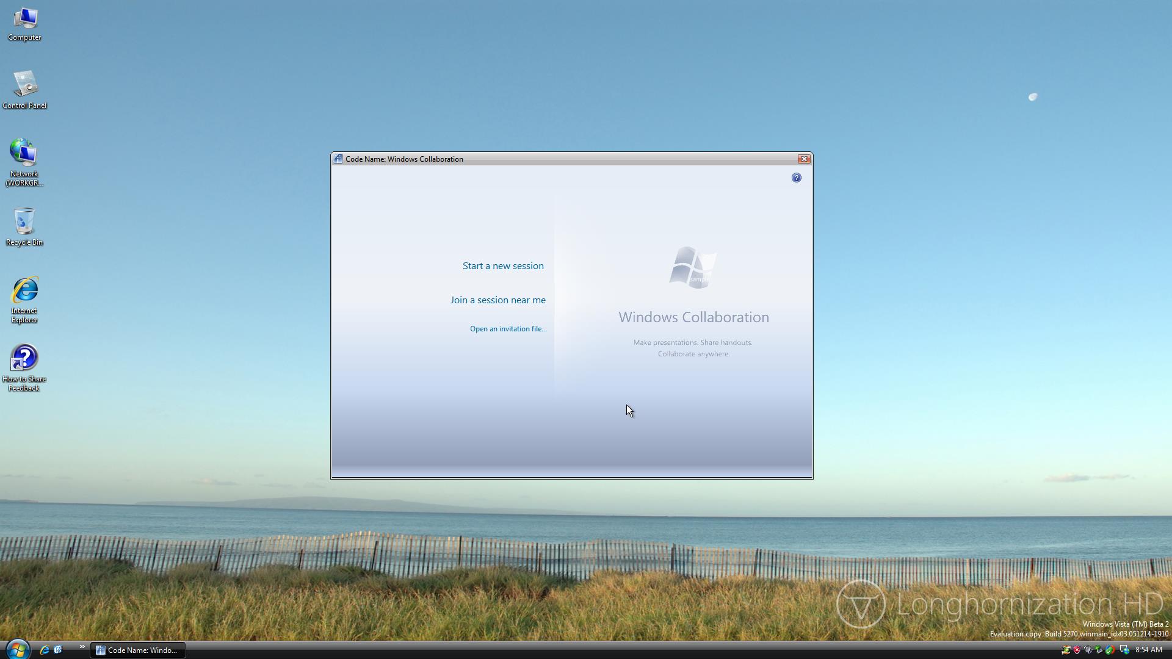The image size is (1172, 659).
Task: Open an invitation file link
Action: pos(508,329)
